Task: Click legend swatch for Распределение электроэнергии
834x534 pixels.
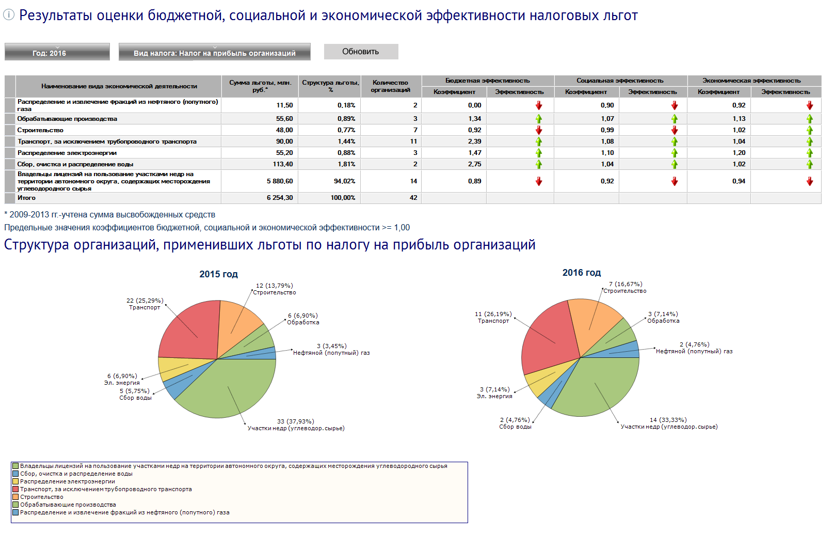Action: click(15, 481)
